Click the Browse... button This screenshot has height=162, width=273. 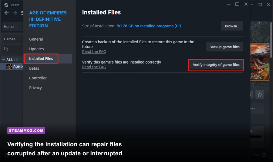click(232, 26)
